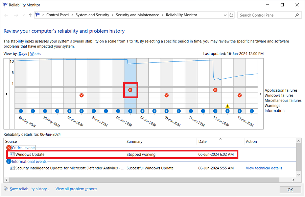Select the 06-Jun-2024 application failure error icon

click(130, 90)
